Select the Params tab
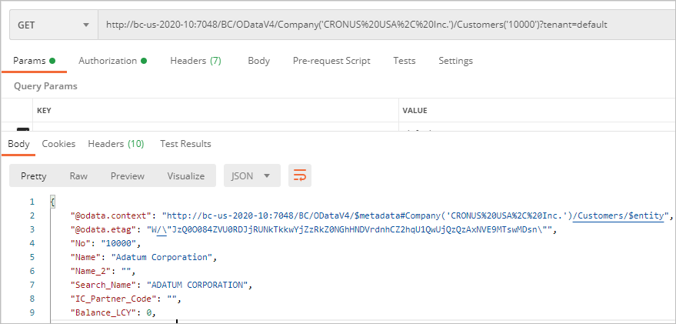Image resolution: width=676 pixels, height=324 pixels. [35, 61]
